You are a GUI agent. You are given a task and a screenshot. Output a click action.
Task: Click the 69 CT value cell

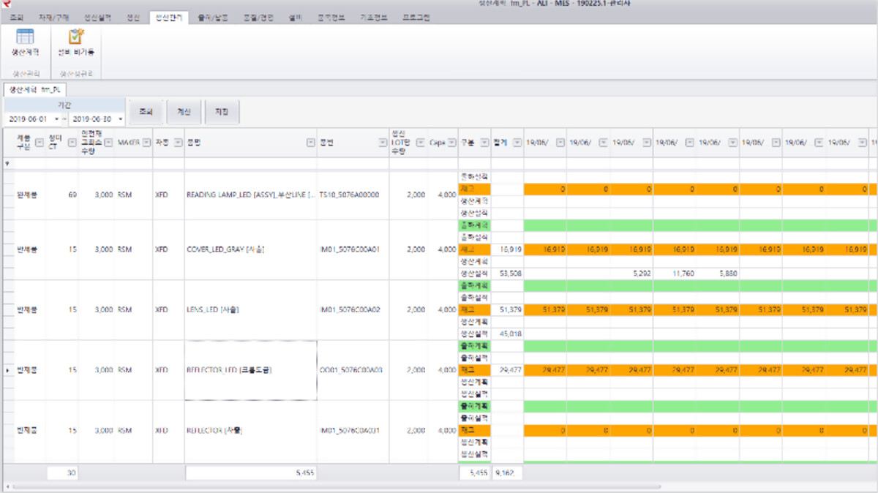62,195
